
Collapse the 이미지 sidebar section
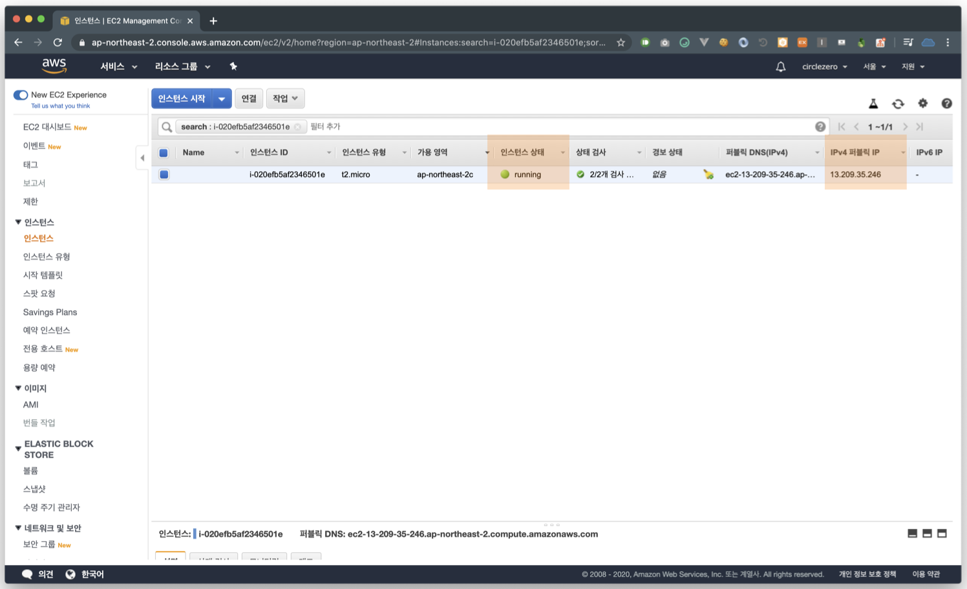tap(18, 388)
